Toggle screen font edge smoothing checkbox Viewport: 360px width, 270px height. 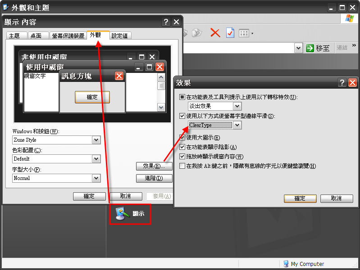(182, 116)
